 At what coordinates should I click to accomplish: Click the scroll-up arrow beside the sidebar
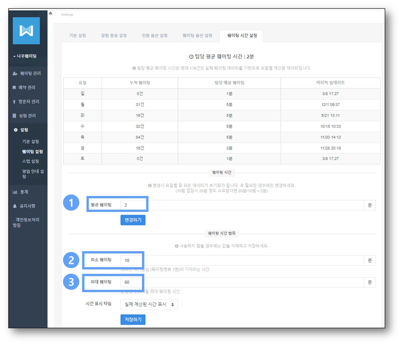pyautogui.click(x=51, y=13)
